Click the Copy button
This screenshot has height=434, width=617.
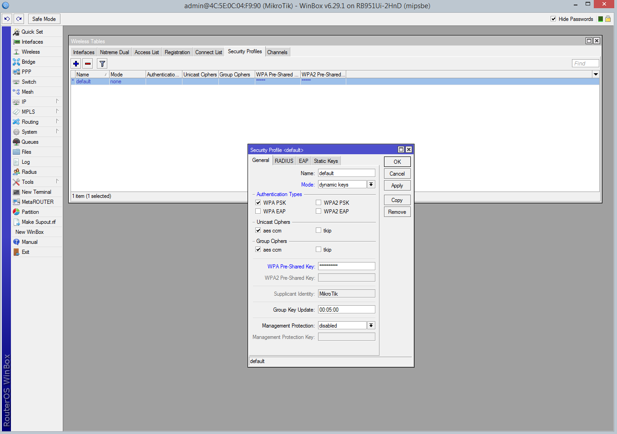[x=397, y=200]
